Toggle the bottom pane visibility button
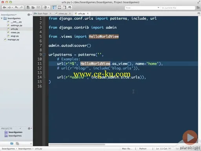201x151 pixels. click(x=59, y=7)
